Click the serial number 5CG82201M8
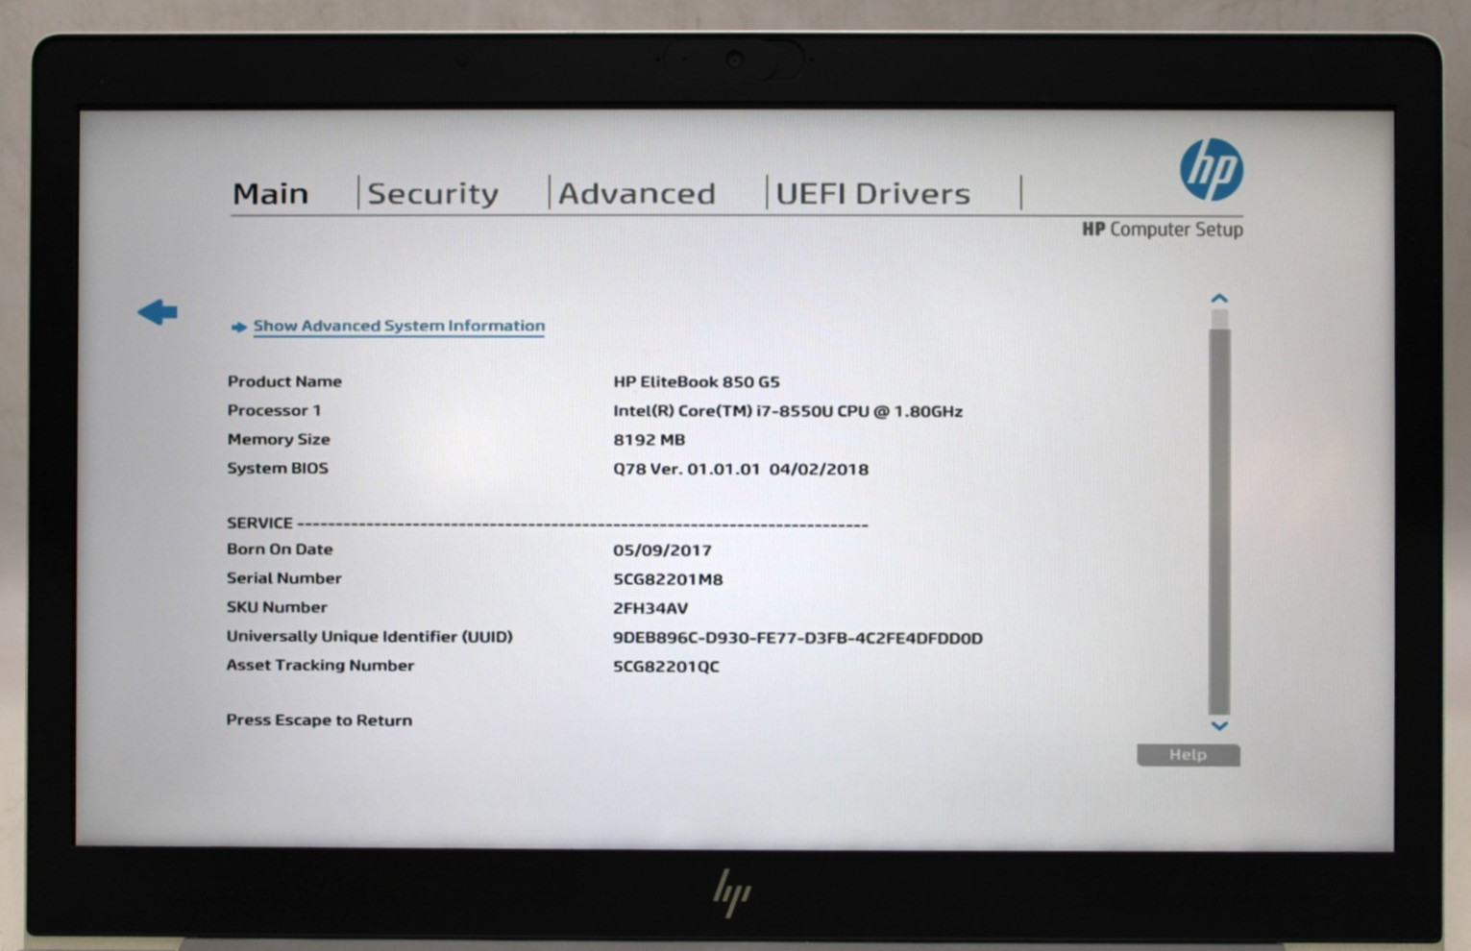This screenshot has width=1471, height=951. pos(668,579)
